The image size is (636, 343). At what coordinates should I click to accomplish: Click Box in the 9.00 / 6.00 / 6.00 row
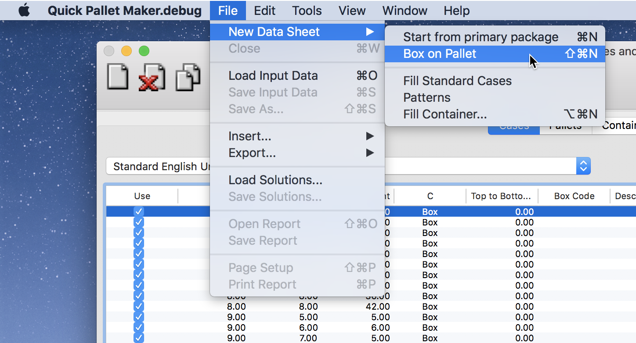[x=430, y=328]
